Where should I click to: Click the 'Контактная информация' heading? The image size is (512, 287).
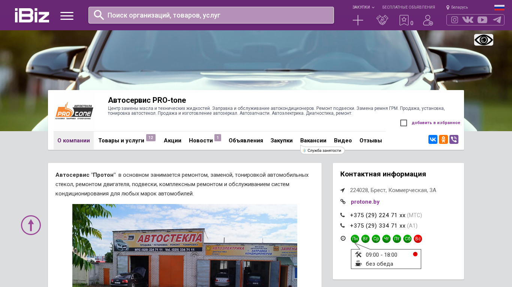coord(383,174)
